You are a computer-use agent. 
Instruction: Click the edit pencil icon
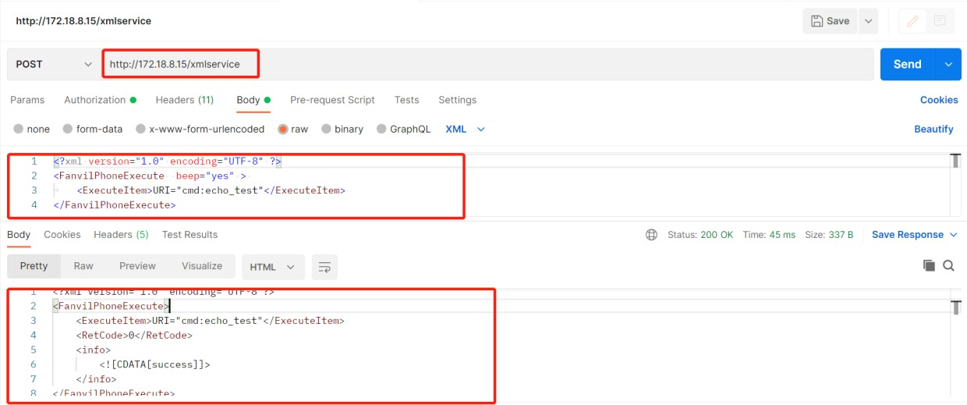912,21
